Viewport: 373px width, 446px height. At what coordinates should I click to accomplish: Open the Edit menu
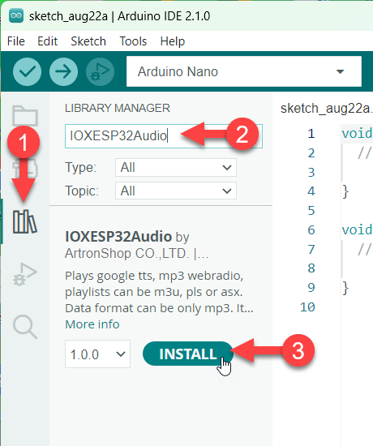[48, 41]
